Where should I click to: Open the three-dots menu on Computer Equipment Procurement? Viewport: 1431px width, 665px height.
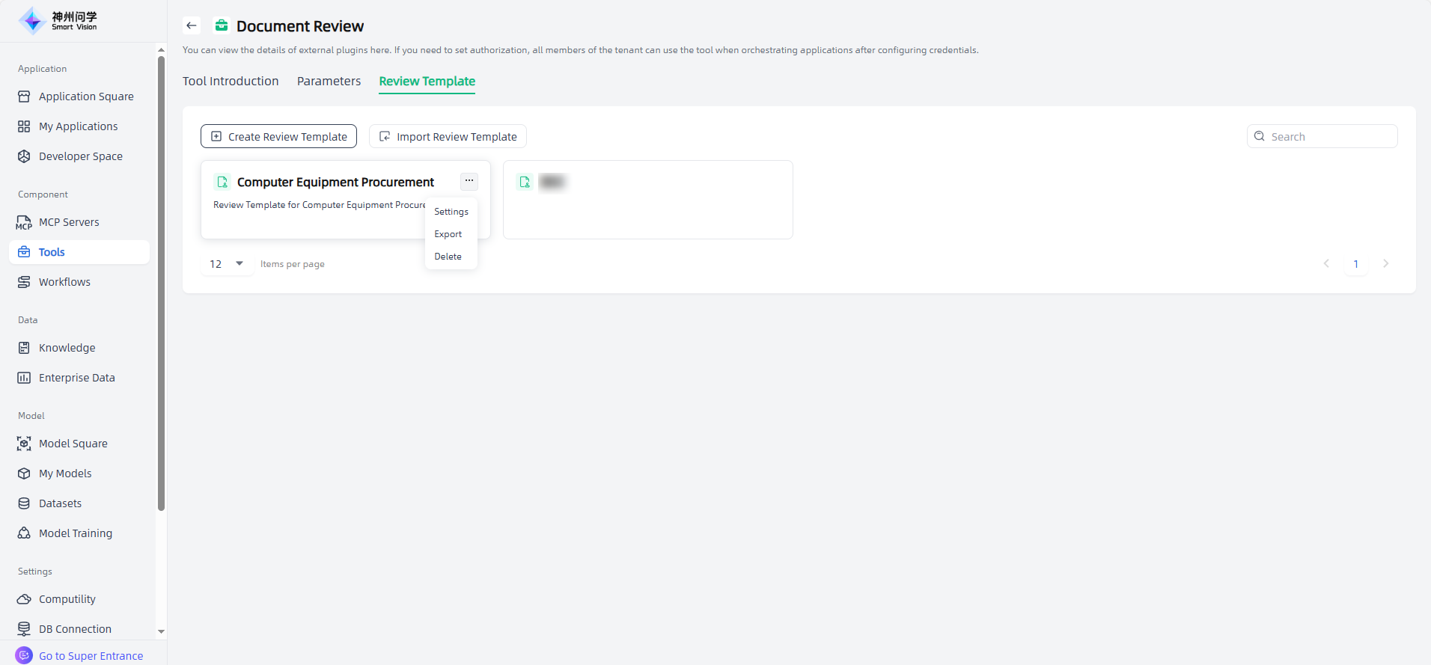(469, 181)
